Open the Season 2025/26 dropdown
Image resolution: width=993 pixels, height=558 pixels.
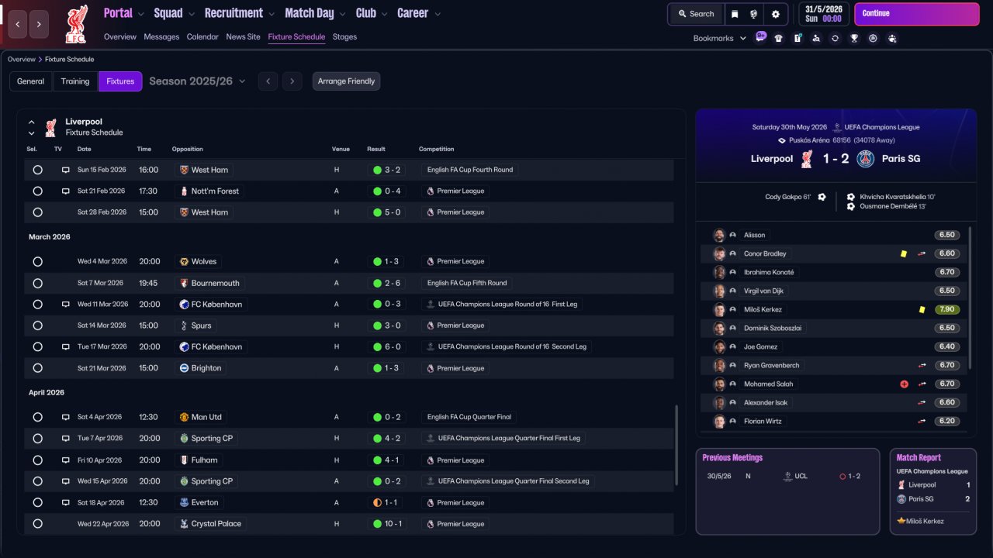[197, 81]
